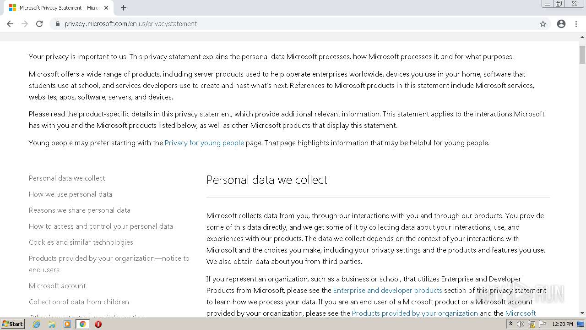Click the scrollbar down arrow

(x=582, y=313)
